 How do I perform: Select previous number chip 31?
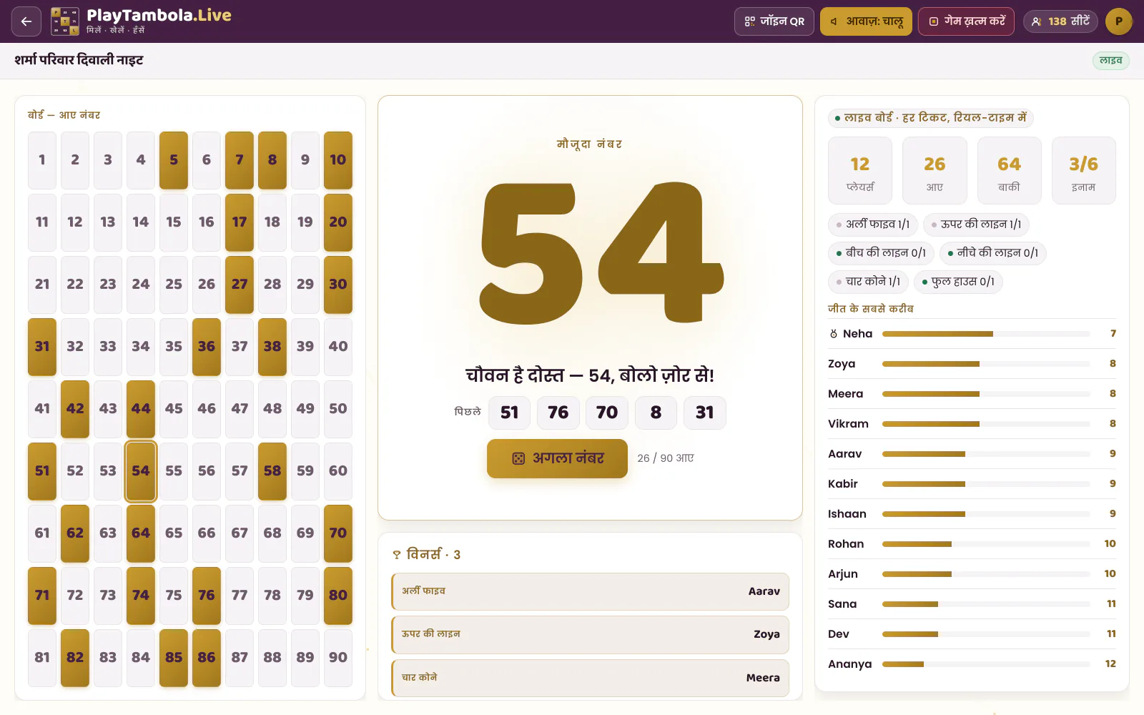coord(704,413)
